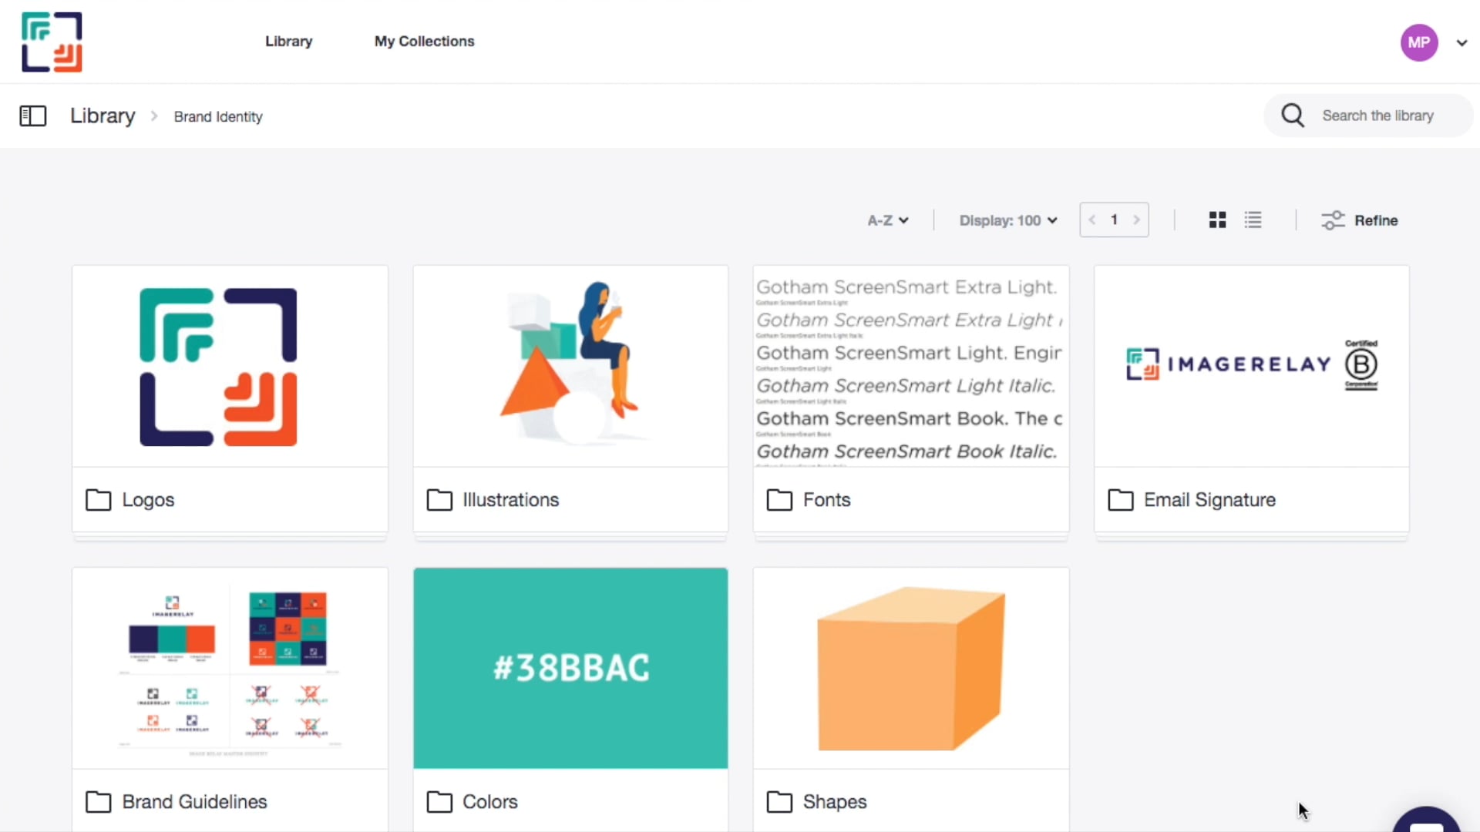This screenshot has width=1480, height=832.
Task: Click the Logos folder name
Action: (148, 500)
